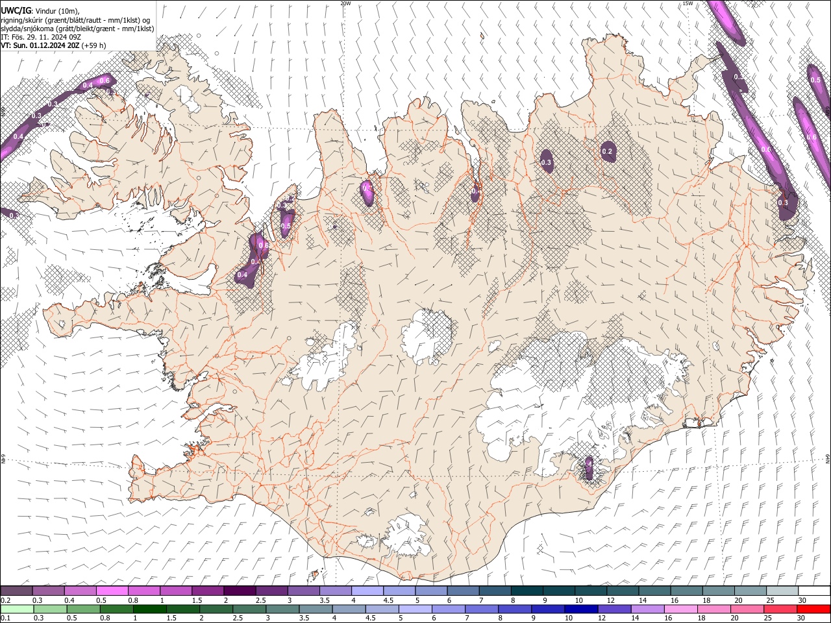Select the dark purple 2 snow legend swatch
This screenshot has height=623, width=831.
[x=240, y=591]
